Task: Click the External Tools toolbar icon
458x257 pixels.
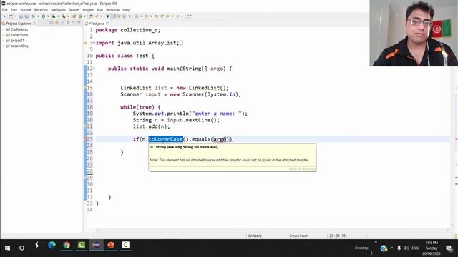Action: pyautogui.click(x=63, y=16)
